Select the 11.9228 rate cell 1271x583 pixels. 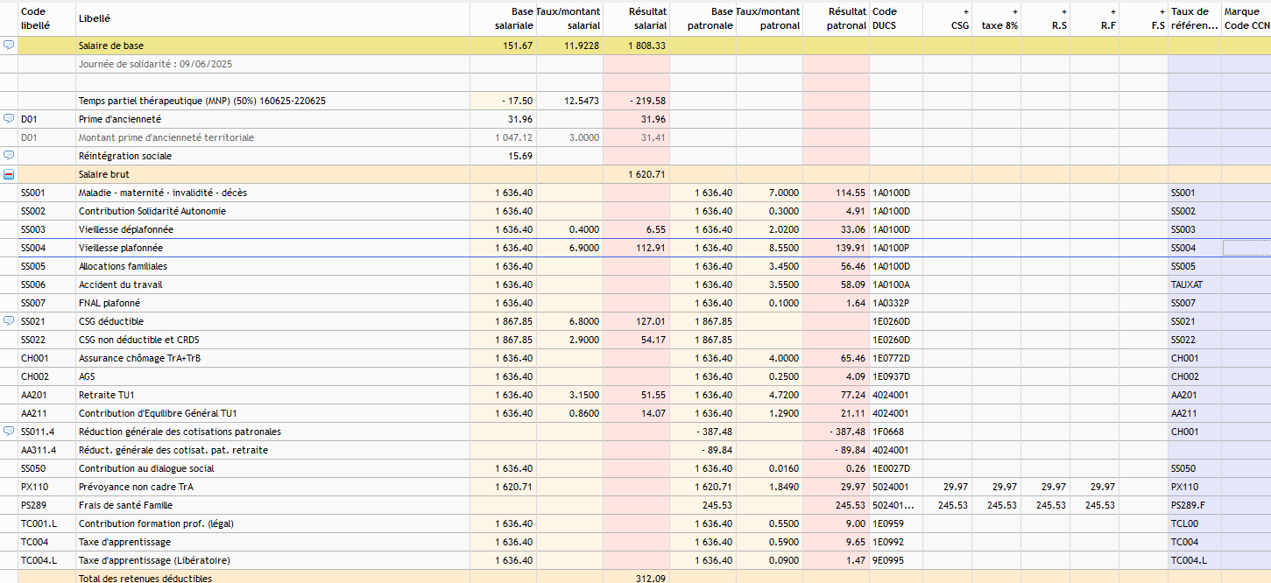[x=569, y=46]
